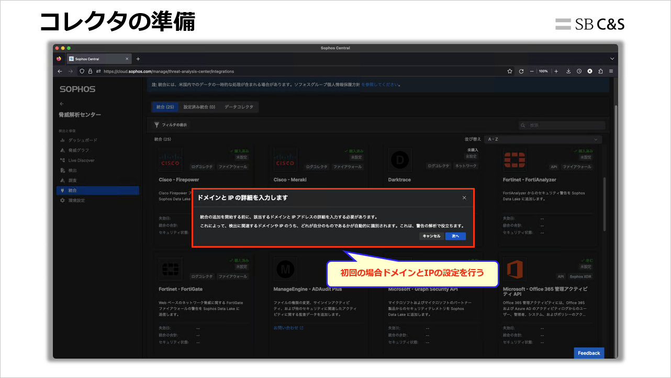Click the browser back arrow
Screen dimensions: 671x378
pos(60,71)
